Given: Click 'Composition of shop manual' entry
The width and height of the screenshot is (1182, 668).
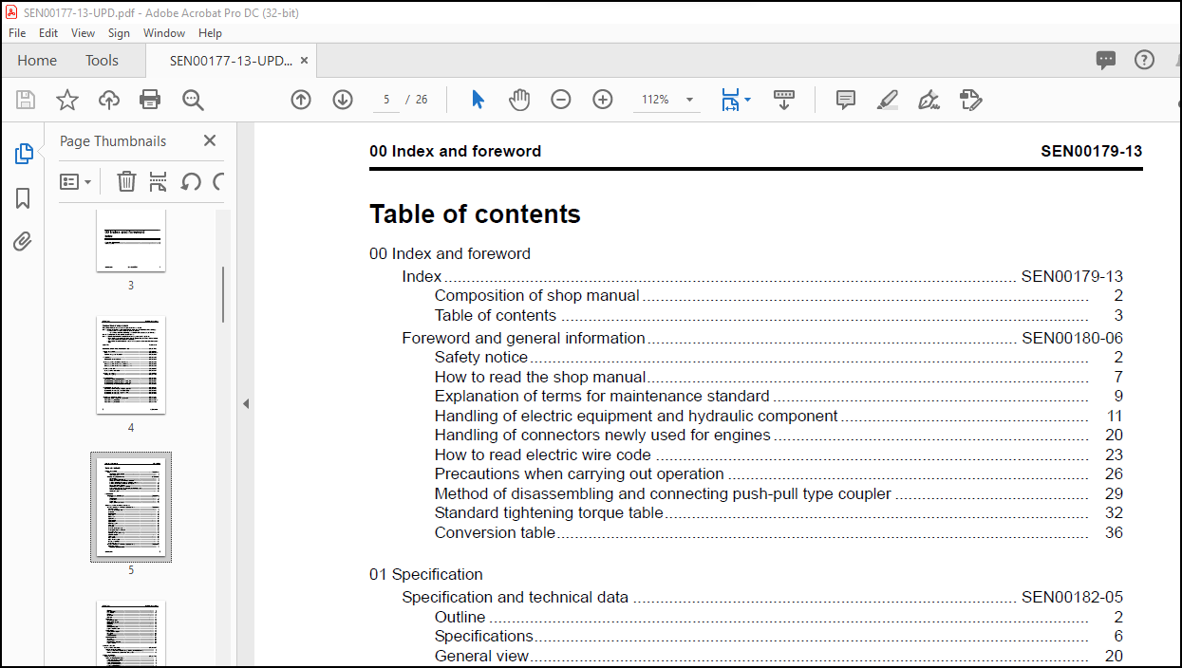Looking at the screenshot, I should pos(537,296).
